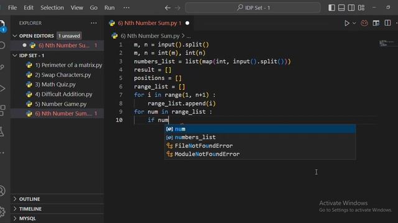Select 6) Nth Number Sum file in tree
The width and height of the screenshot is (398, 223).
(x=57, y=113)
